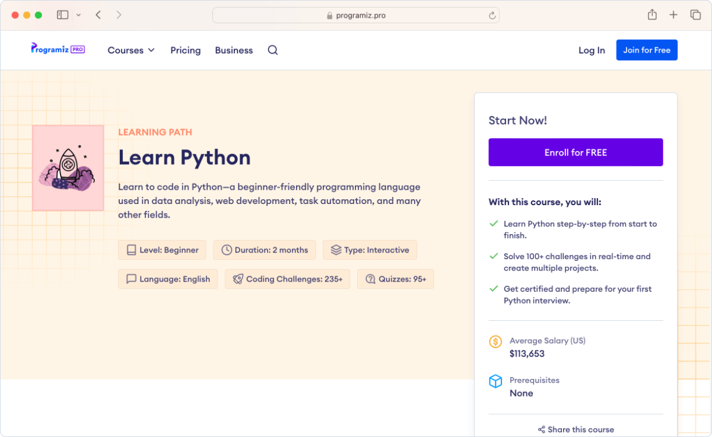Open the Business page

click(x=234, y=50)
